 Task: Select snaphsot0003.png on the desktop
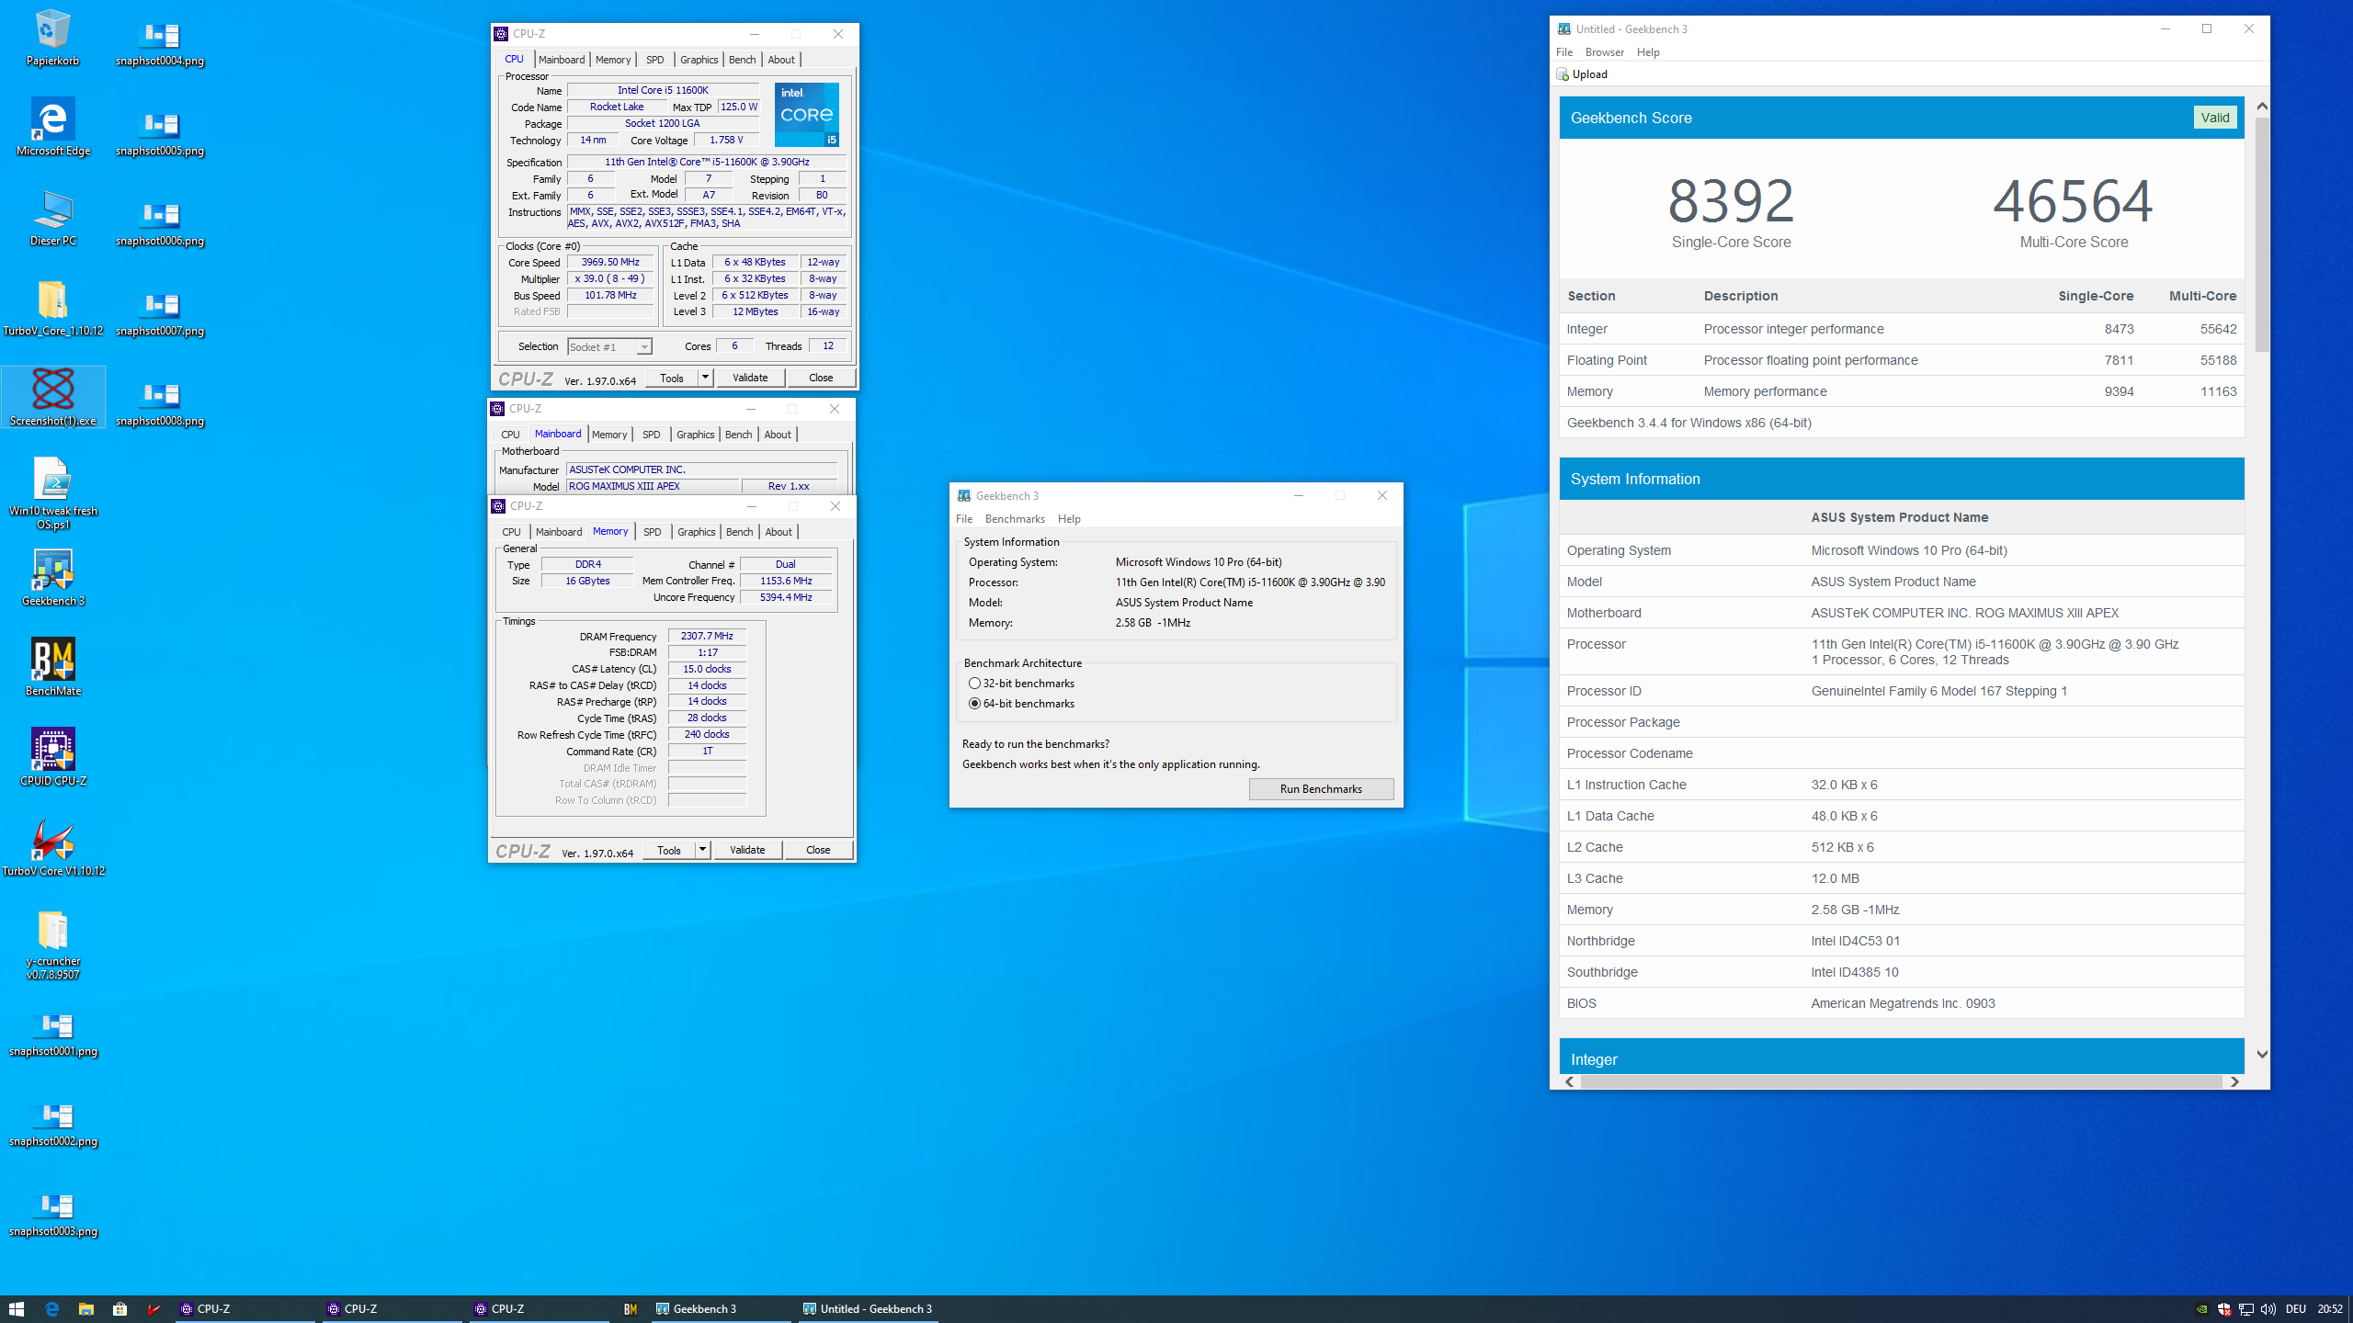52,1216
